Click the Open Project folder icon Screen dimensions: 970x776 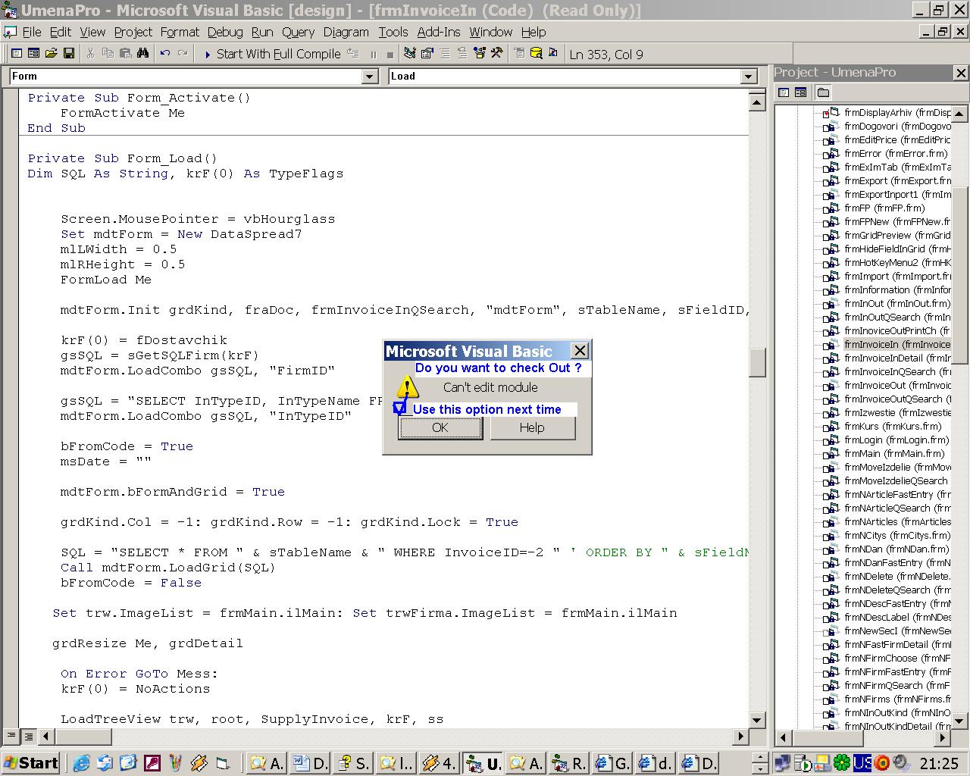pos(51,54)
